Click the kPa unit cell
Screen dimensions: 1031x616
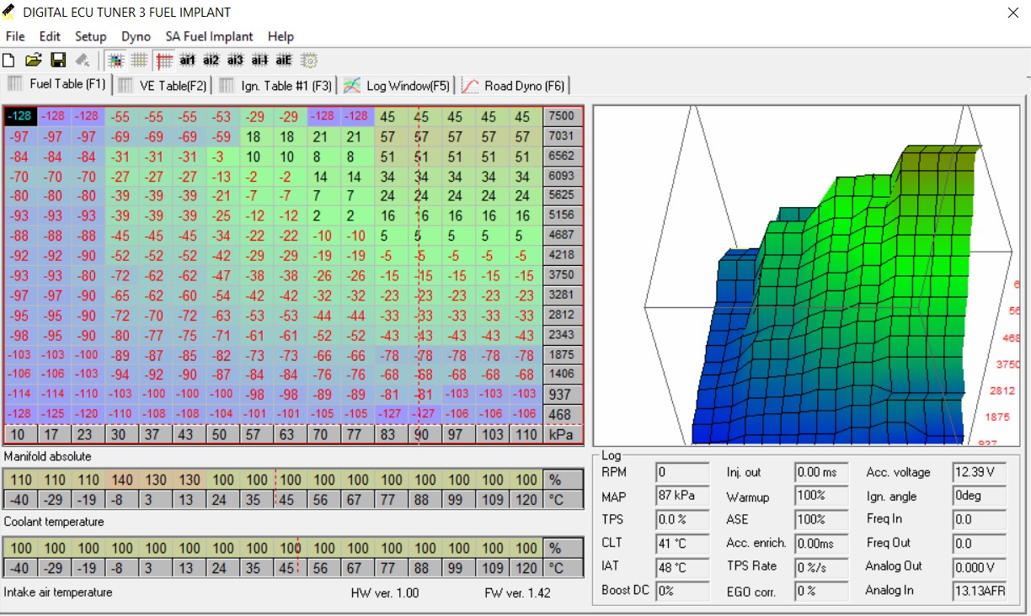(x=562, y=434)
